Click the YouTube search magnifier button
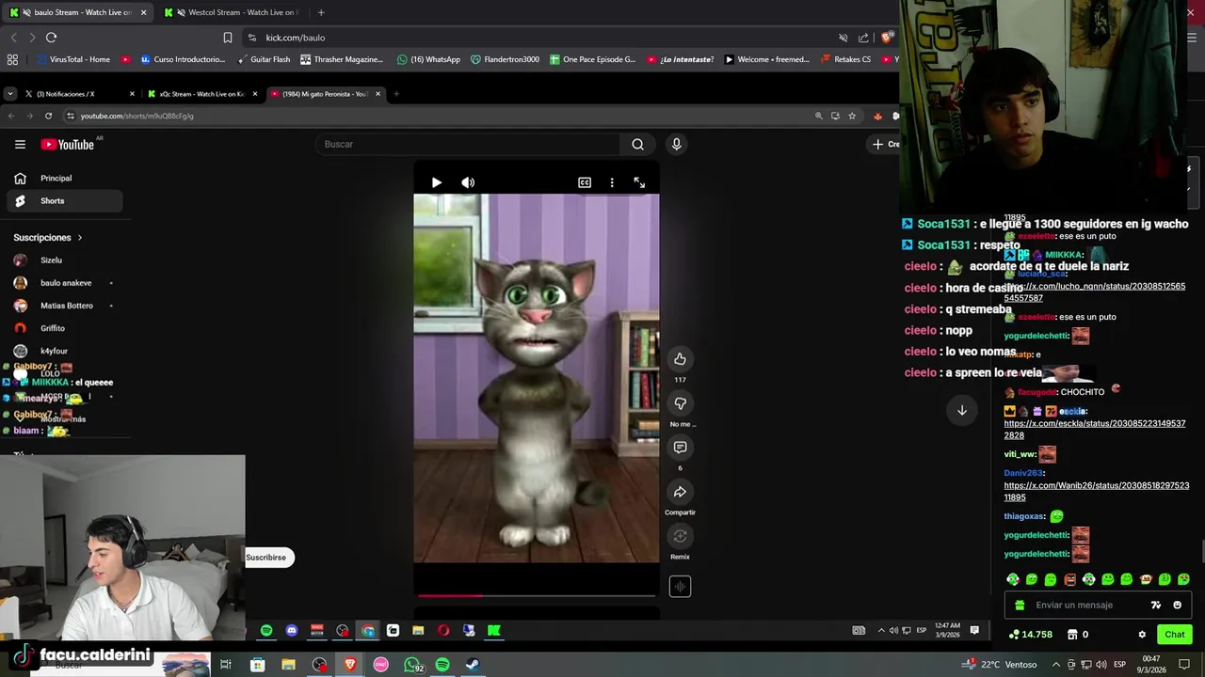 [x=637, y=144]
